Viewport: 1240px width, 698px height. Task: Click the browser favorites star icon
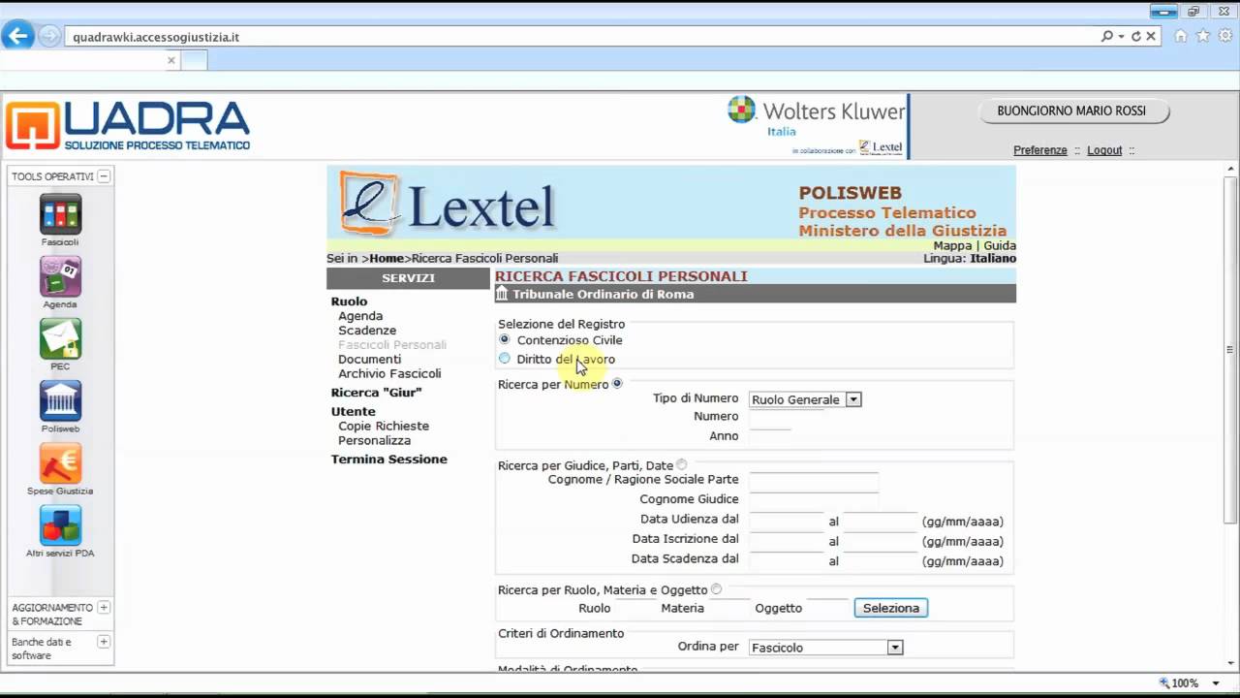coord(1203,36)
